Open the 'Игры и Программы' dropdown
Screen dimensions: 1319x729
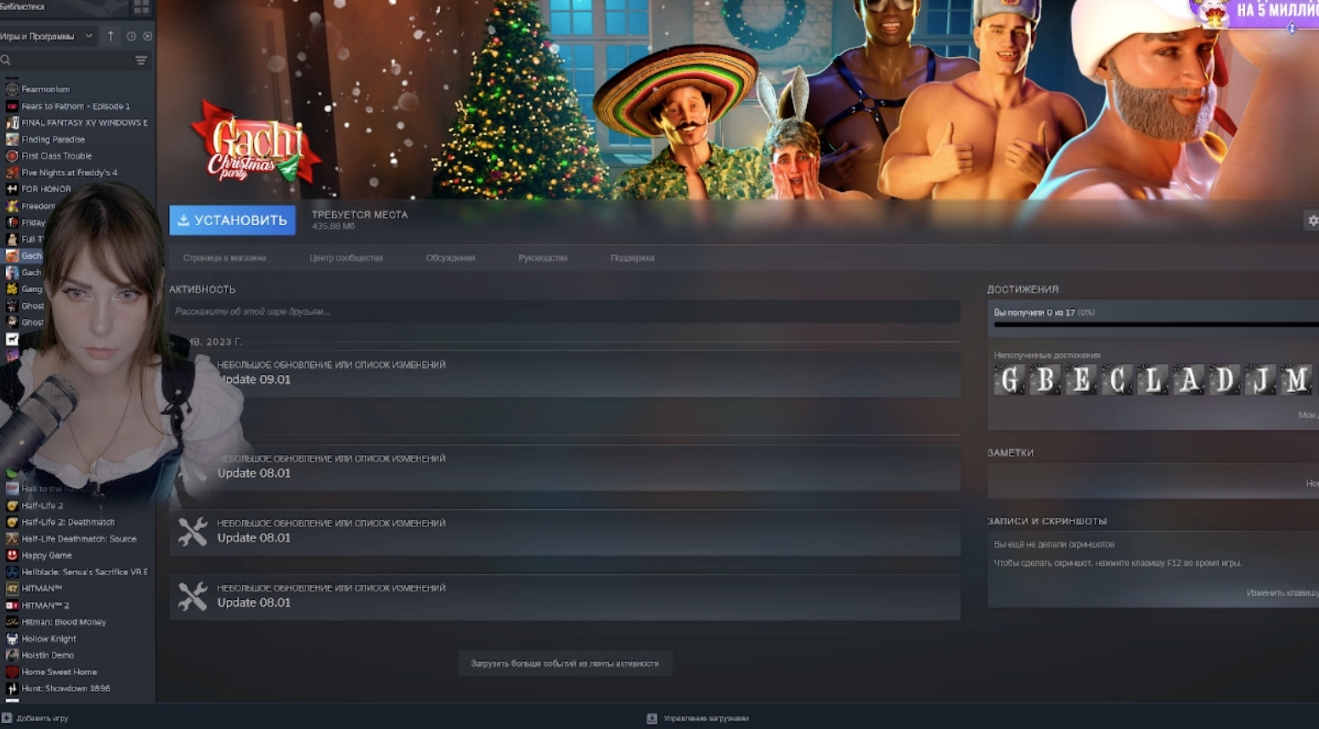(47, 36)
